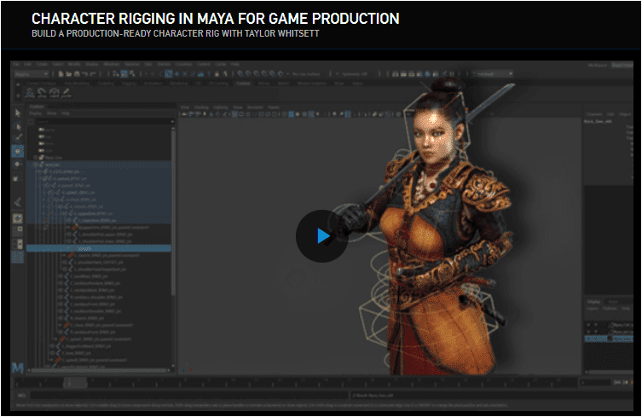642x417 pixels.
Task: Activate the highlighted Move tool in the toolbox
Action: pos(19,150)
